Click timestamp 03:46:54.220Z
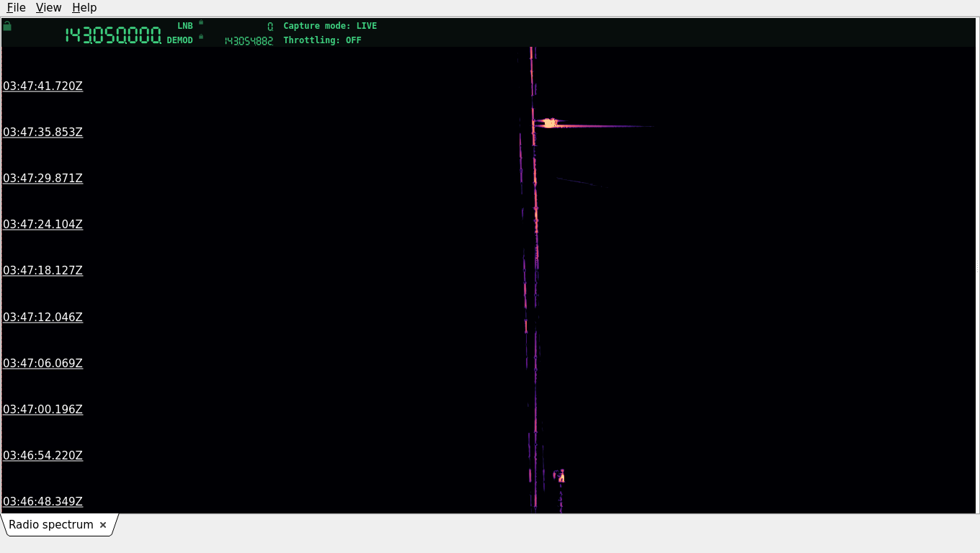 click(43, 455)
